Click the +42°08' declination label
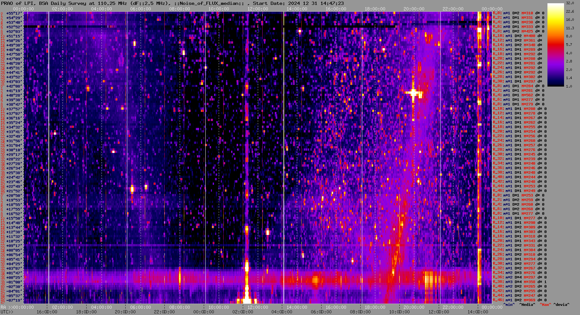Screen dimensions: 580x315 coord(14,86)
